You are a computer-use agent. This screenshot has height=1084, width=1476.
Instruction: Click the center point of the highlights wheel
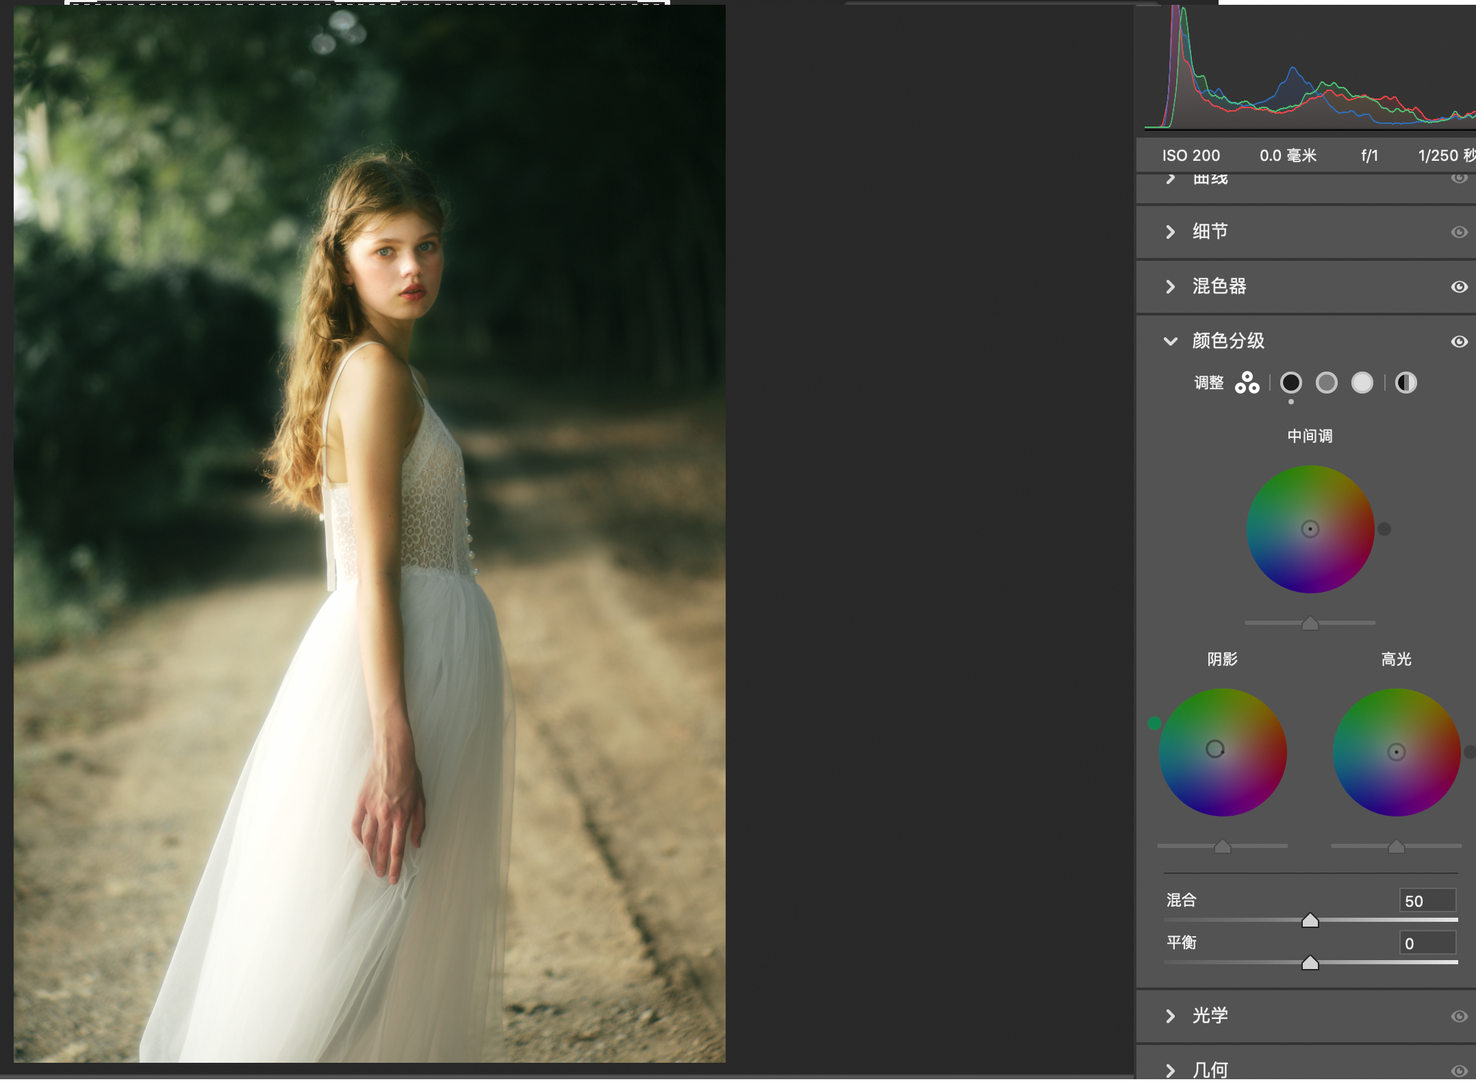tap(1396, 752)
